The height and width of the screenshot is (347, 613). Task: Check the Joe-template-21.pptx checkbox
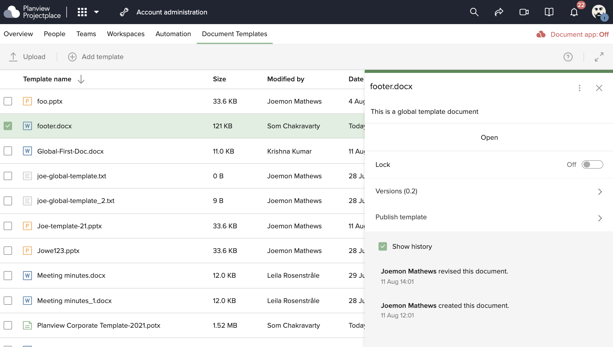pyautogui.click(x=8, y=226)
